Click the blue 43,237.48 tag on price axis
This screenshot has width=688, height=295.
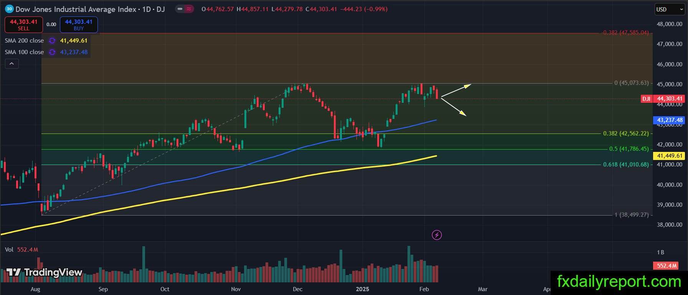pos(670,120)
